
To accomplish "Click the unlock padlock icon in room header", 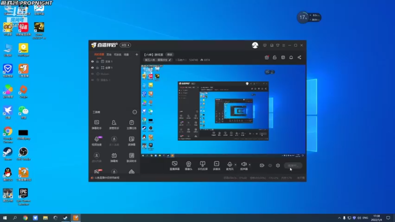I will (275, 57).
